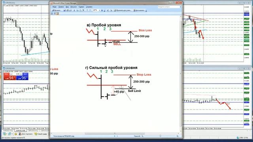The image size is (253, 142).
Task: Click the Redo icon in toolbar
Action: point(90,10)
